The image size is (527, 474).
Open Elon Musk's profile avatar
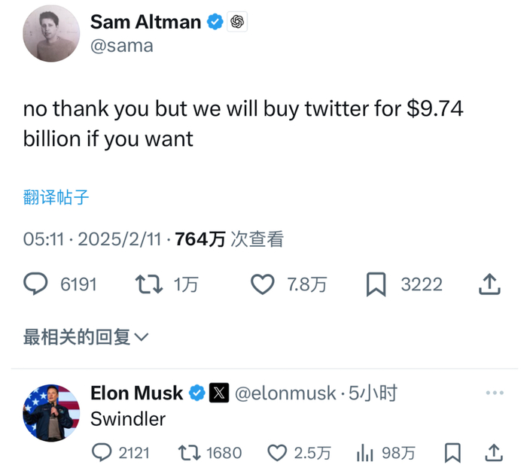[51, 413]
